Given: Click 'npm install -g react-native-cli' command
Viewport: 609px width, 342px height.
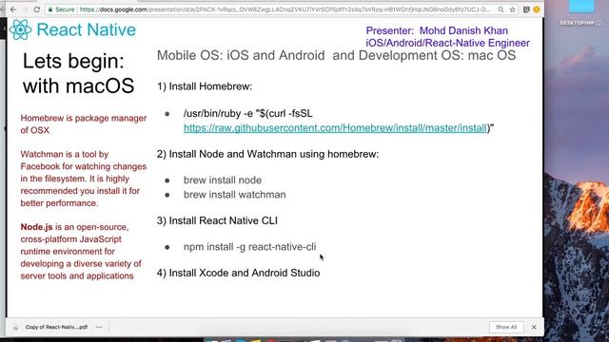Looking at the screenshot, I should [249, 247].
